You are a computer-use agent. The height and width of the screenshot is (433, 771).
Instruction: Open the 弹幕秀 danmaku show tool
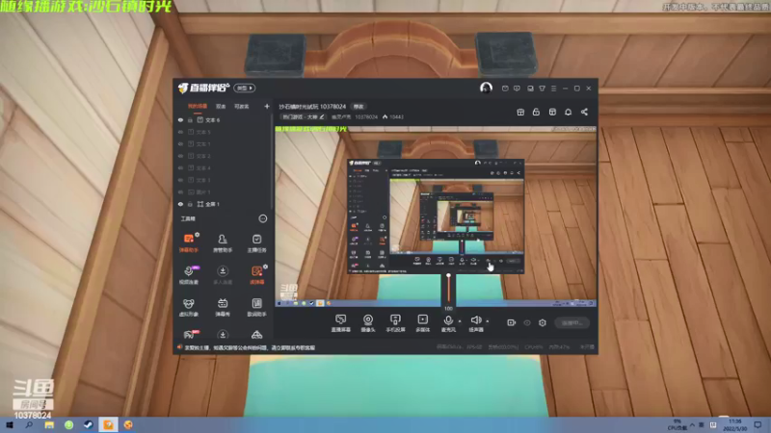(223, 307)
